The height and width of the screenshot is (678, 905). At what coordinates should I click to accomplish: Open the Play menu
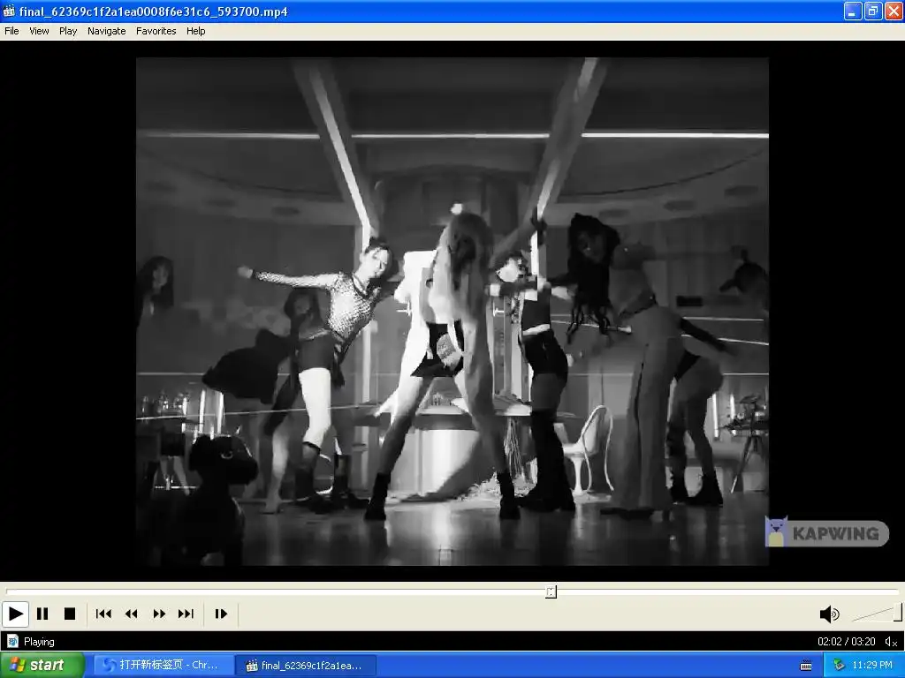click(x=68, y=31)
